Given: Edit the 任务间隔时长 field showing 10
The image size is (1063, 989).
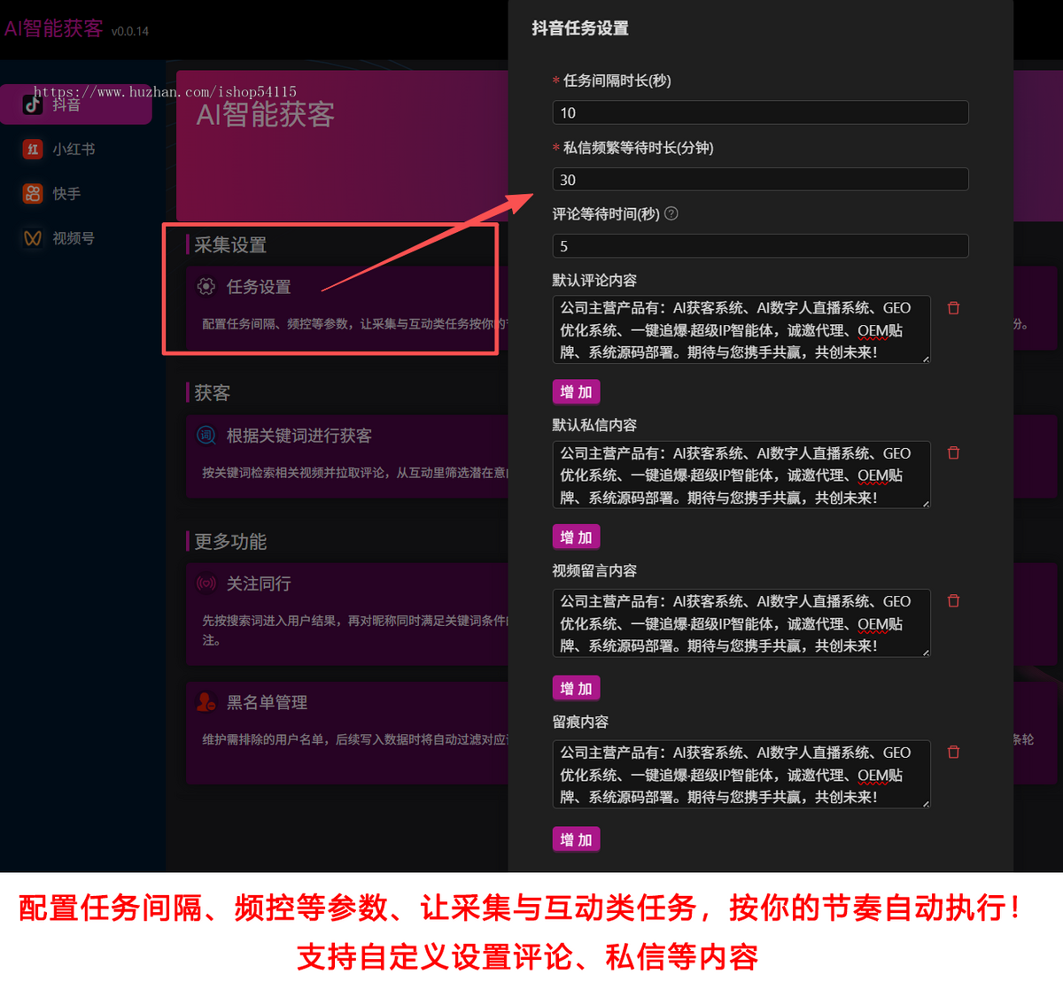Looking at the screenshot, I should pyautogui.click(x=760, y=112).
